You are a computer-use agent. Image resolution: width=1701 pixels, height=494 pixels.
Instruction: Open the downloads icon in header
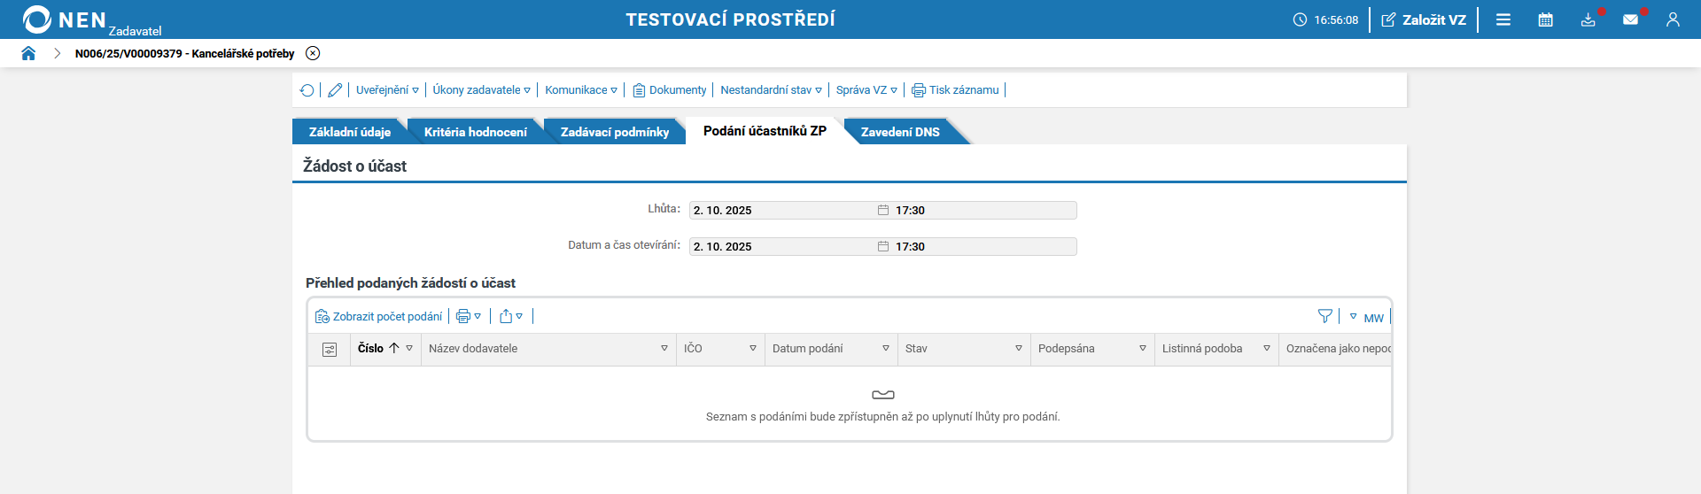click(x=1588, y=19)
